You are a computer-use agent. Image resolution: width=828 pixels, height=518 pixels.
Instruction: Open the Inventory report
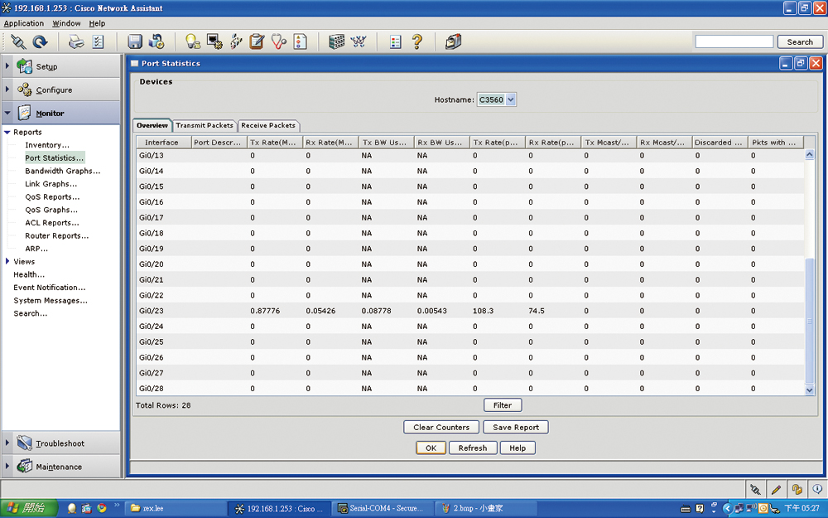(x=47, y=145)
